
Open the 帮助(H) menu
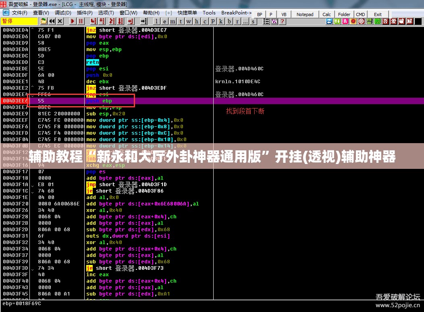point(151,13)
